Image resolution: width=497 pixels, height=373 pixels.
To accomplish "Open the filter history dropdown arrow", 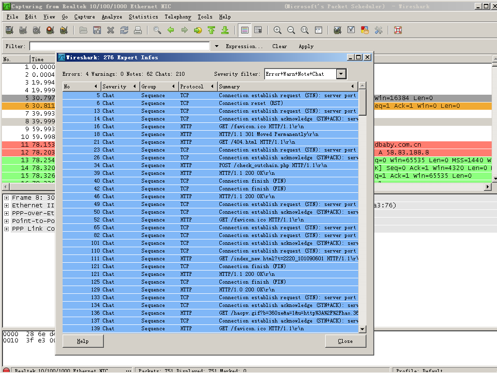I will pos(217,46).
